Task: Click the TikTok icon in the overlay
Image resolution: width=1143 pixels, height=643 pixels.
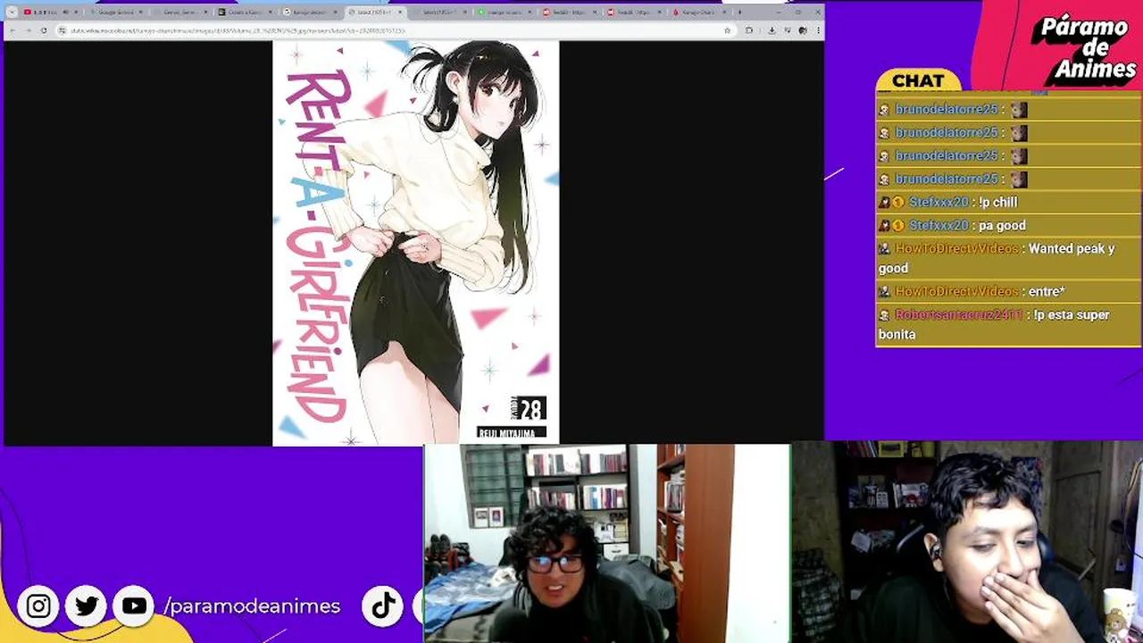Action: (383, 606)
